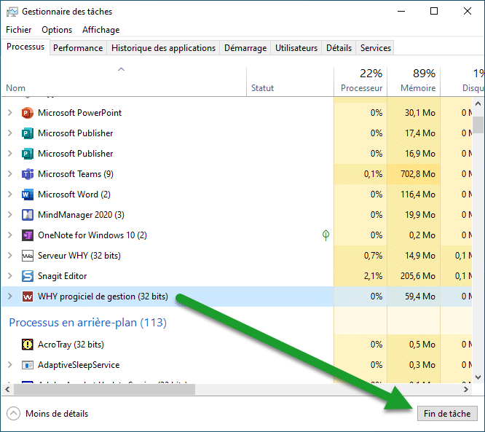Image resolution: width=485 pixels, height=432 pixels.
Task: Click the Microsoft PowerPoint app icon
Action: (27, 113)
